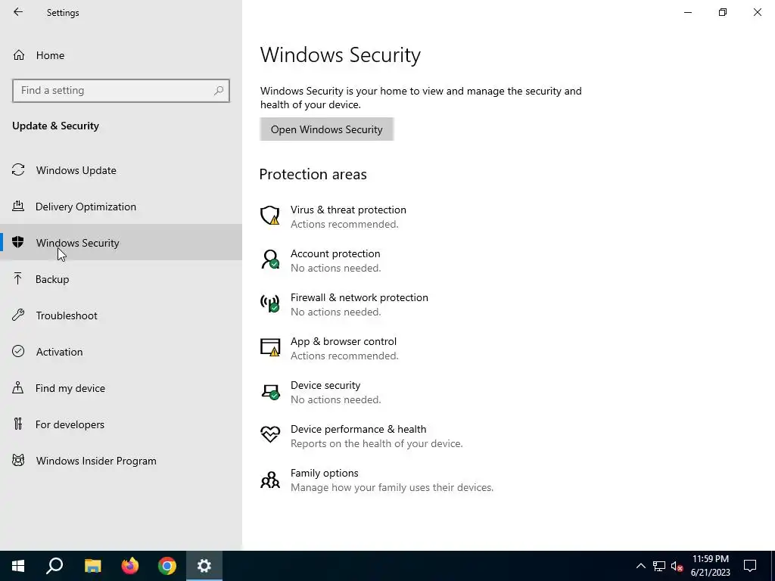Select Windows Security in the sidebar
Screen dimensions: 775x581
[121, 243]
